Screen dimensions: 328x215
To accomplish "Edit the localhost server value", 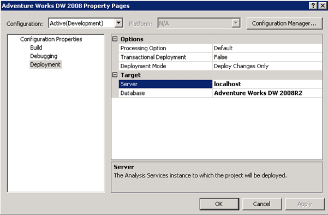I will 267,84.
